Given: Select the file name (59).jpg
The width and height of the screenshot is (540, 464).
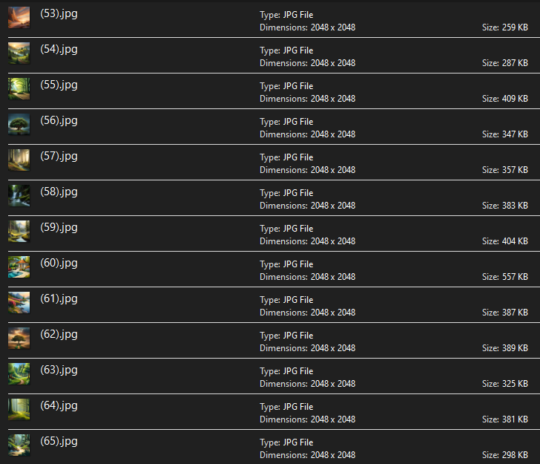Looking at the screenshot, I should click(59, 227).
